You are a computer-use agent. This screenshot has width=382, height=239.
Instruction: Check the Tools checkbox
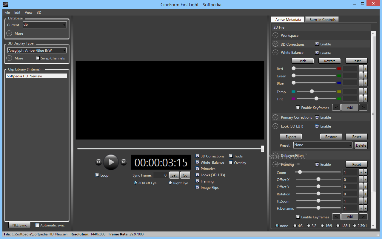pyautogui.click(x=231, y=156)
